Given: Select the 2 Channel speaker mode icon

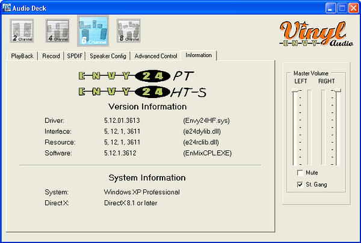Looking at the screenshot, I should point(22,31).
